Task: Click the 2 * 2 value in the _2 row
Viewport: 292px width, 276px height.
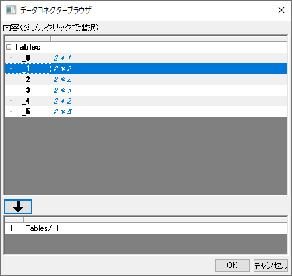Action: pyautogui.click(x=63, y=79)
